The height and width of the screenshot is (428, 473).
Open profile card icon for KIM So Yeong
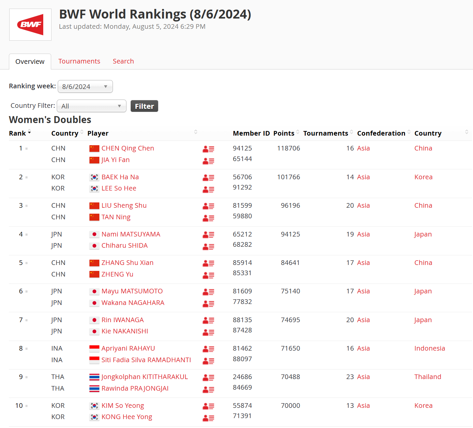pyautogui.click(x=208, y=406)
